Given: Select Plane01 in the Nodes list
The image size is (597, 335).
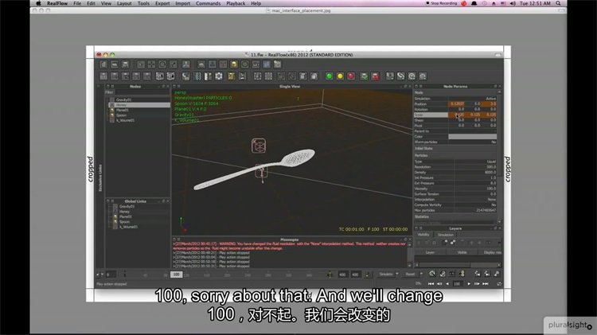Looking at the screenshot, I should point(123,110).
